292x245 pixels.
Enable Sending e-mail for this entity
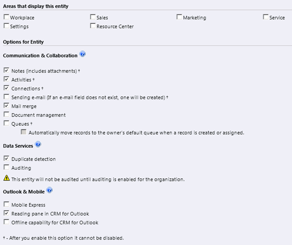(x=6, y=97)
